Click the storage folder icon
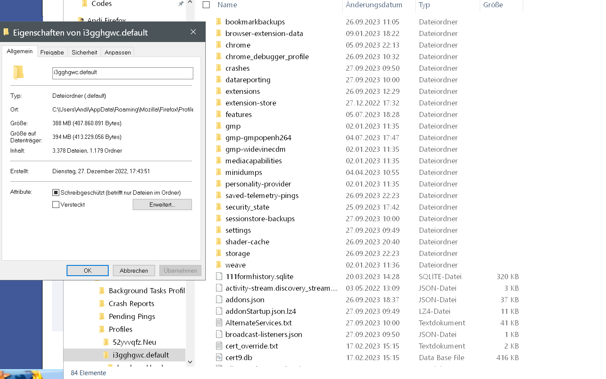 point(219,253)
